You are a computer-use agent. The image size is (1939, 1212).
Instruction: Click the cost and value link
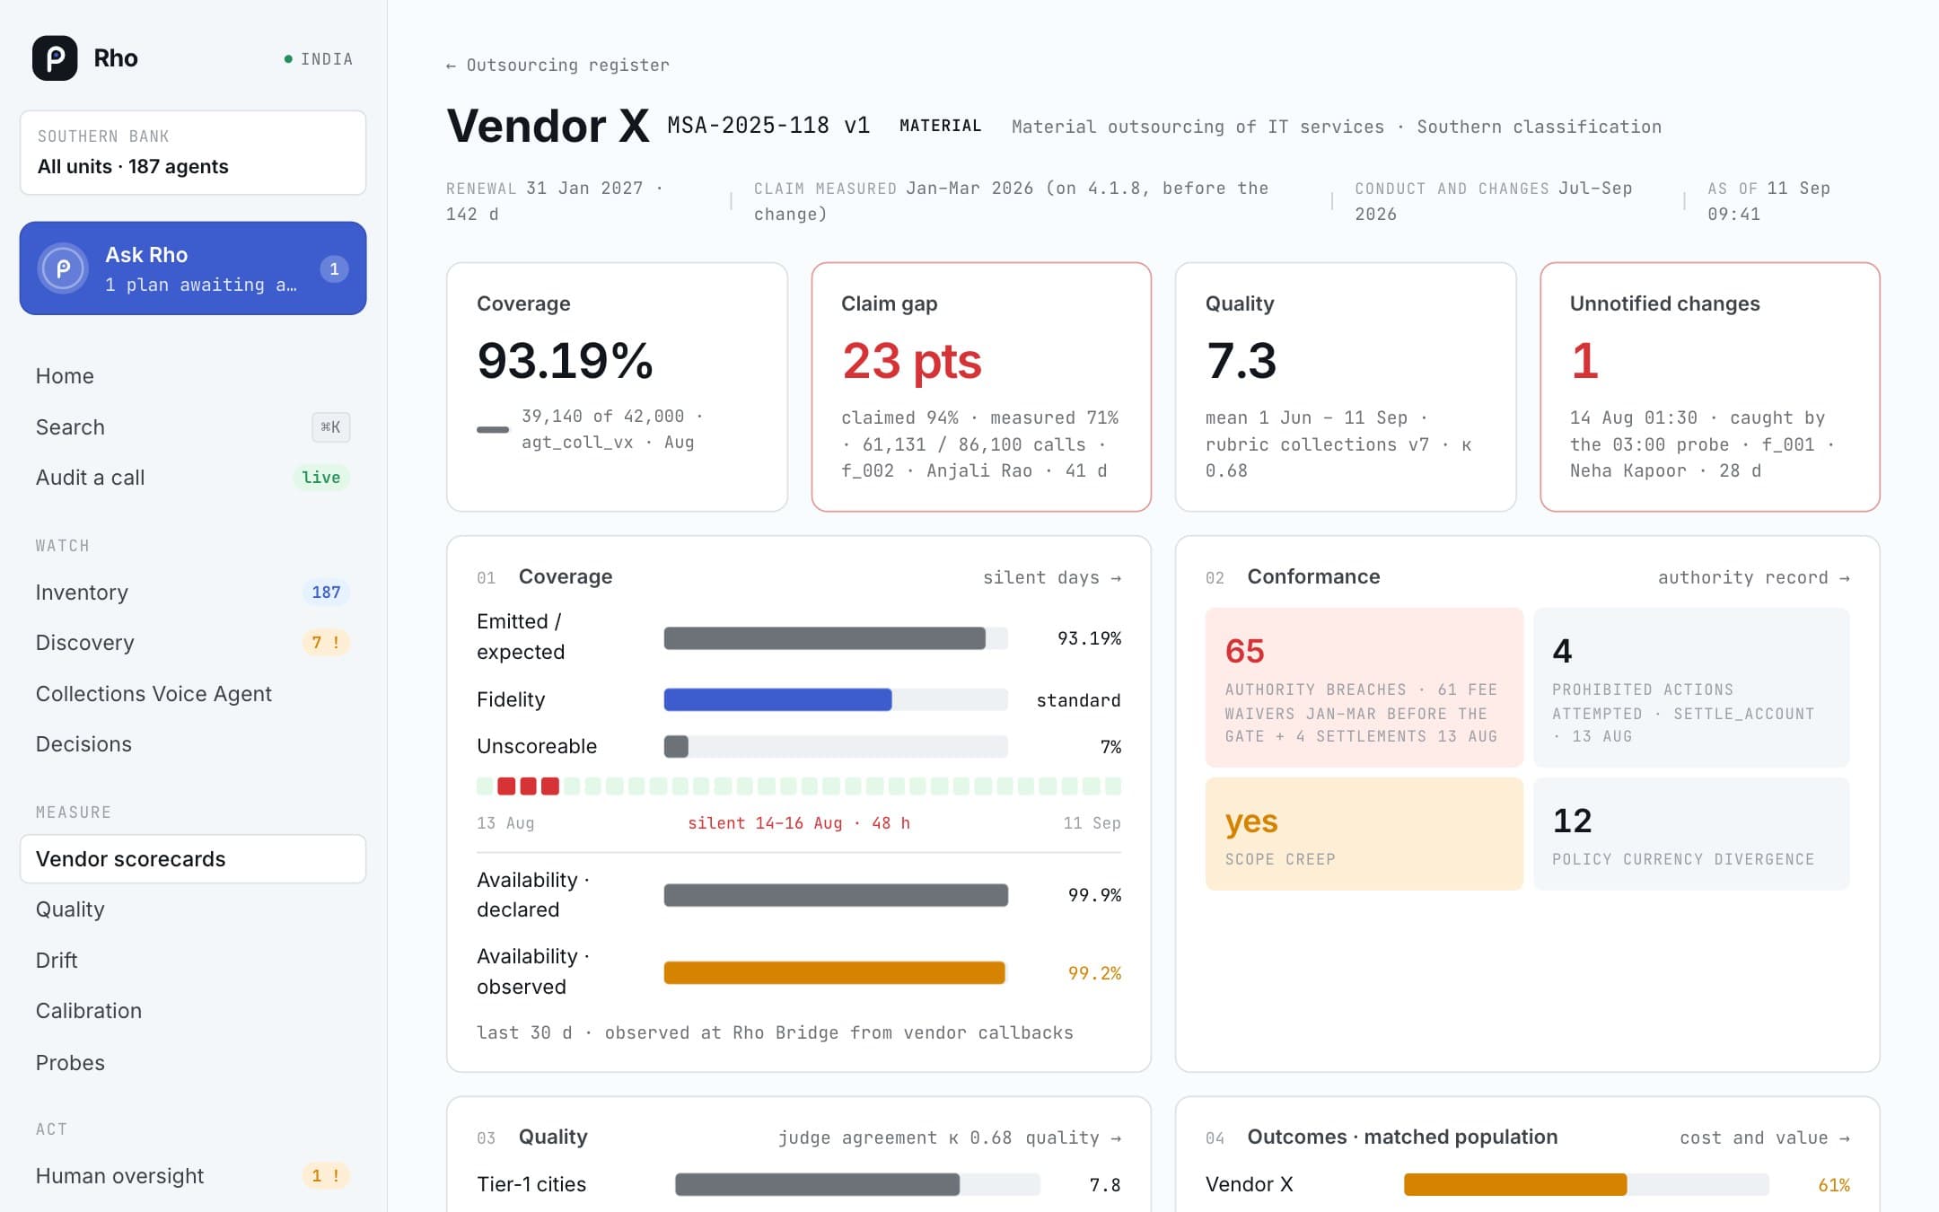(1765, 1137)
